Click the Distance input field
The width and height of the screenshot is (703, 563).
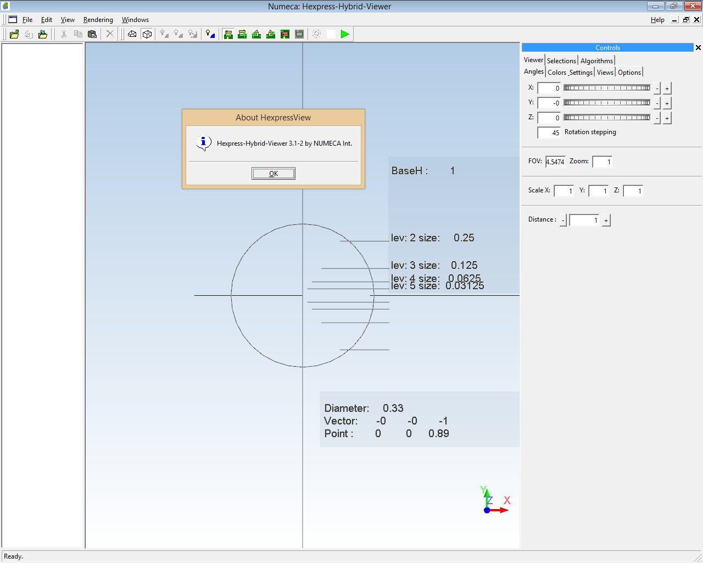coord(584,220)
